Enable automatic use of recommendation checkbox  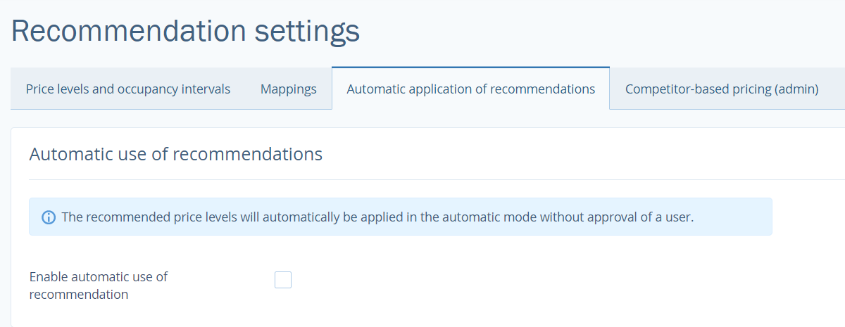[x=283, y=280]
